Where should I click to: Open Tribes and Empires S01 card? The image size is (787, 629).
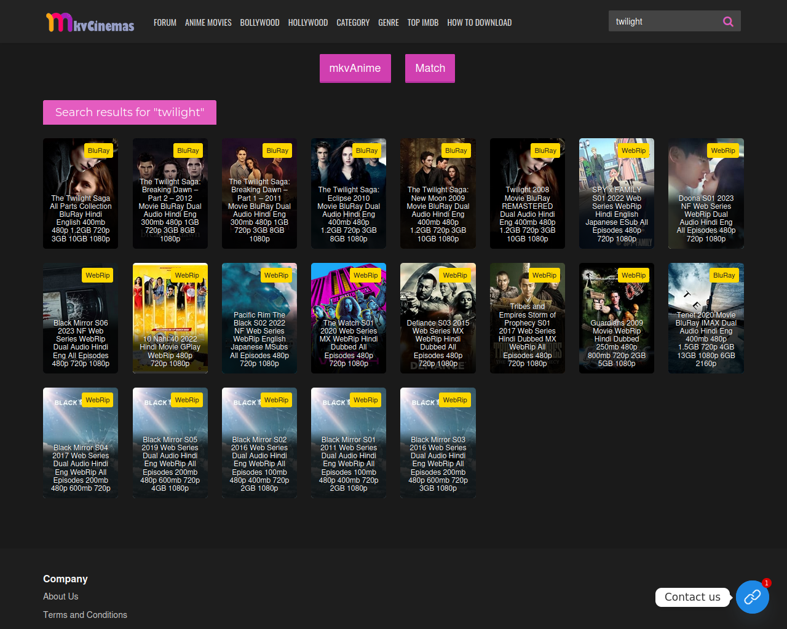528,318
